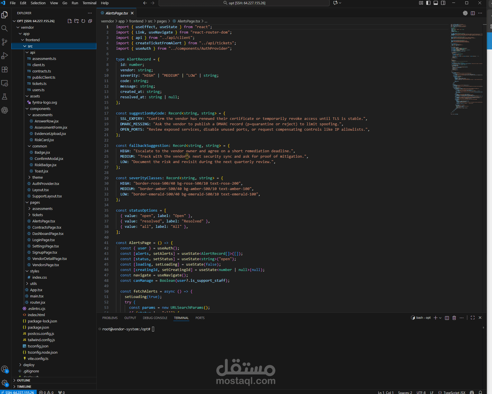Open the Extensions view

tap(5, 69)
